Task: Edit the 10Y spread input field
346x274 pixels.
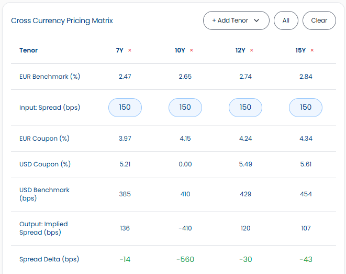Action: coord(185,108)
